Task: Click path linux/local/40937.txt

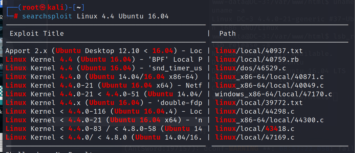Action: (x=259, y=51)
